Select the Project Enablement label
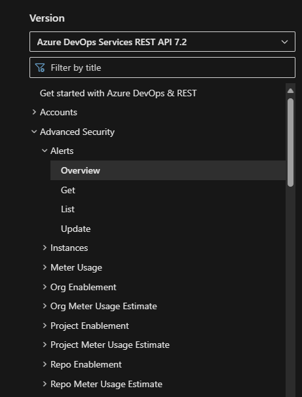 pyautogui.click(x=90, y=326)
